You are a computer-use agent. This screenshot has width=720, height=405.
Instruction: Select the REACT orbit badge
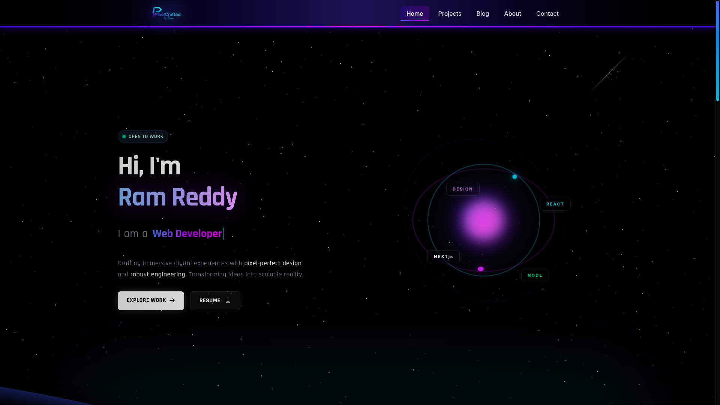click(555, 204)
